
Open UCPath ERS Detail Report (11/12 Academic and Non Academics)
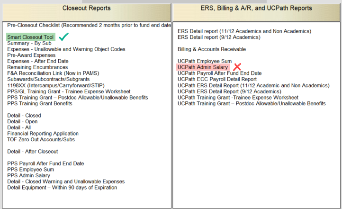pyautogui.click(x=253, y=85)
